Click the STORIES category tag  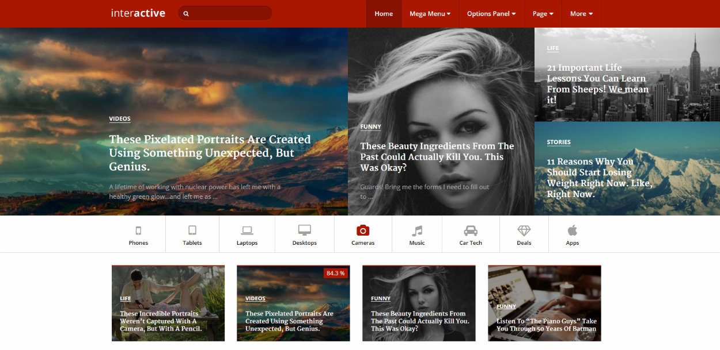point(559,143)
